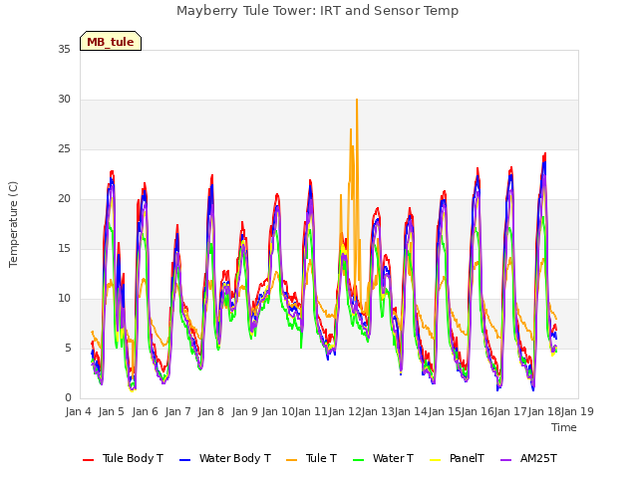Click the red Tule Body T legend swatch

click(x=89, y=460)
